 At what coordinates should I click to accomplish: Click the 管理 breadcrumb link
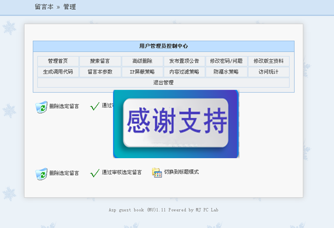(69, 7)
